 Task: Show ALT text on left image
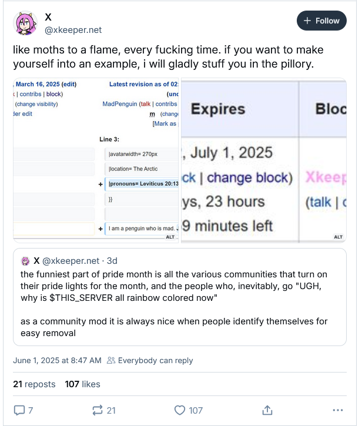pyautogui.click(x=170, y=237)
